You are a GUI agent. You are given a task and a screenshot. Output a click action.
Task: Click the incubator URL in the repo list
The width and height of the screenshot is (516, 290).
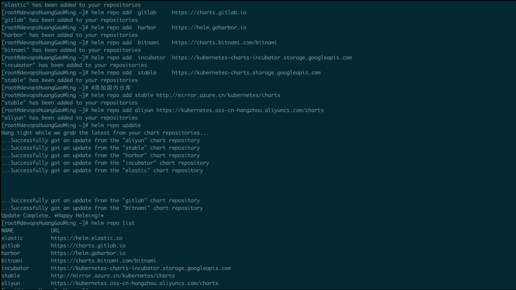141,268
